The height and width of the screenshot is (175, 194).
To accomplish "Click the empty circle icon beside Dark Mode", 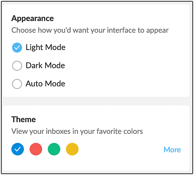I will pyautogui.click(x=17, y=66).
